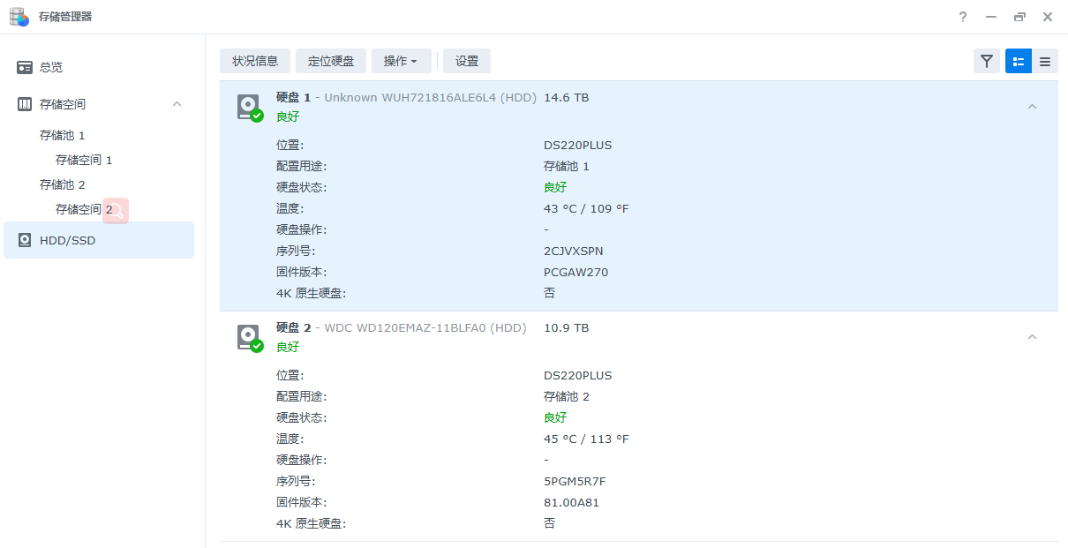Click the red search badge beside 存储空间 2

point(116,211)
